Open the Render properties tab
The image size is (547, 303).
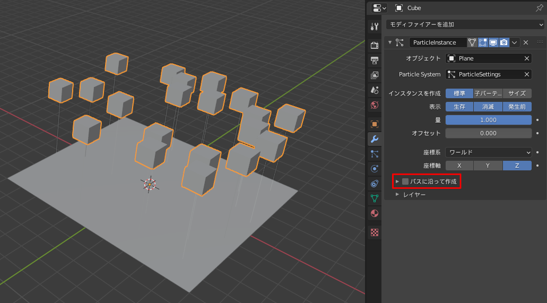click(375, 45)
